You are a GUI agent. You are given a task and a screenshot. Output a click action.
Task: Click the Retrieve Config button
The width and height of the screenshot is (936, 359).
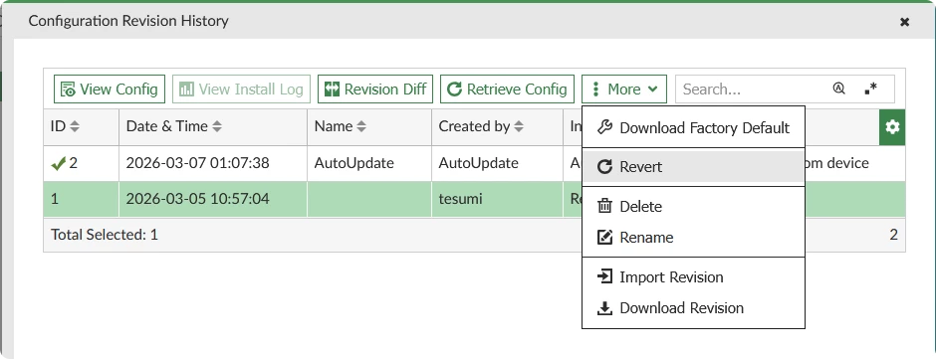click(508, 89)
